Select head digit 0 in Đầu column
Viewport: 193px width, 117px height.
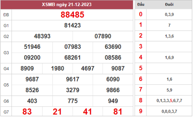pyautogui.click(x=141, y=14)
